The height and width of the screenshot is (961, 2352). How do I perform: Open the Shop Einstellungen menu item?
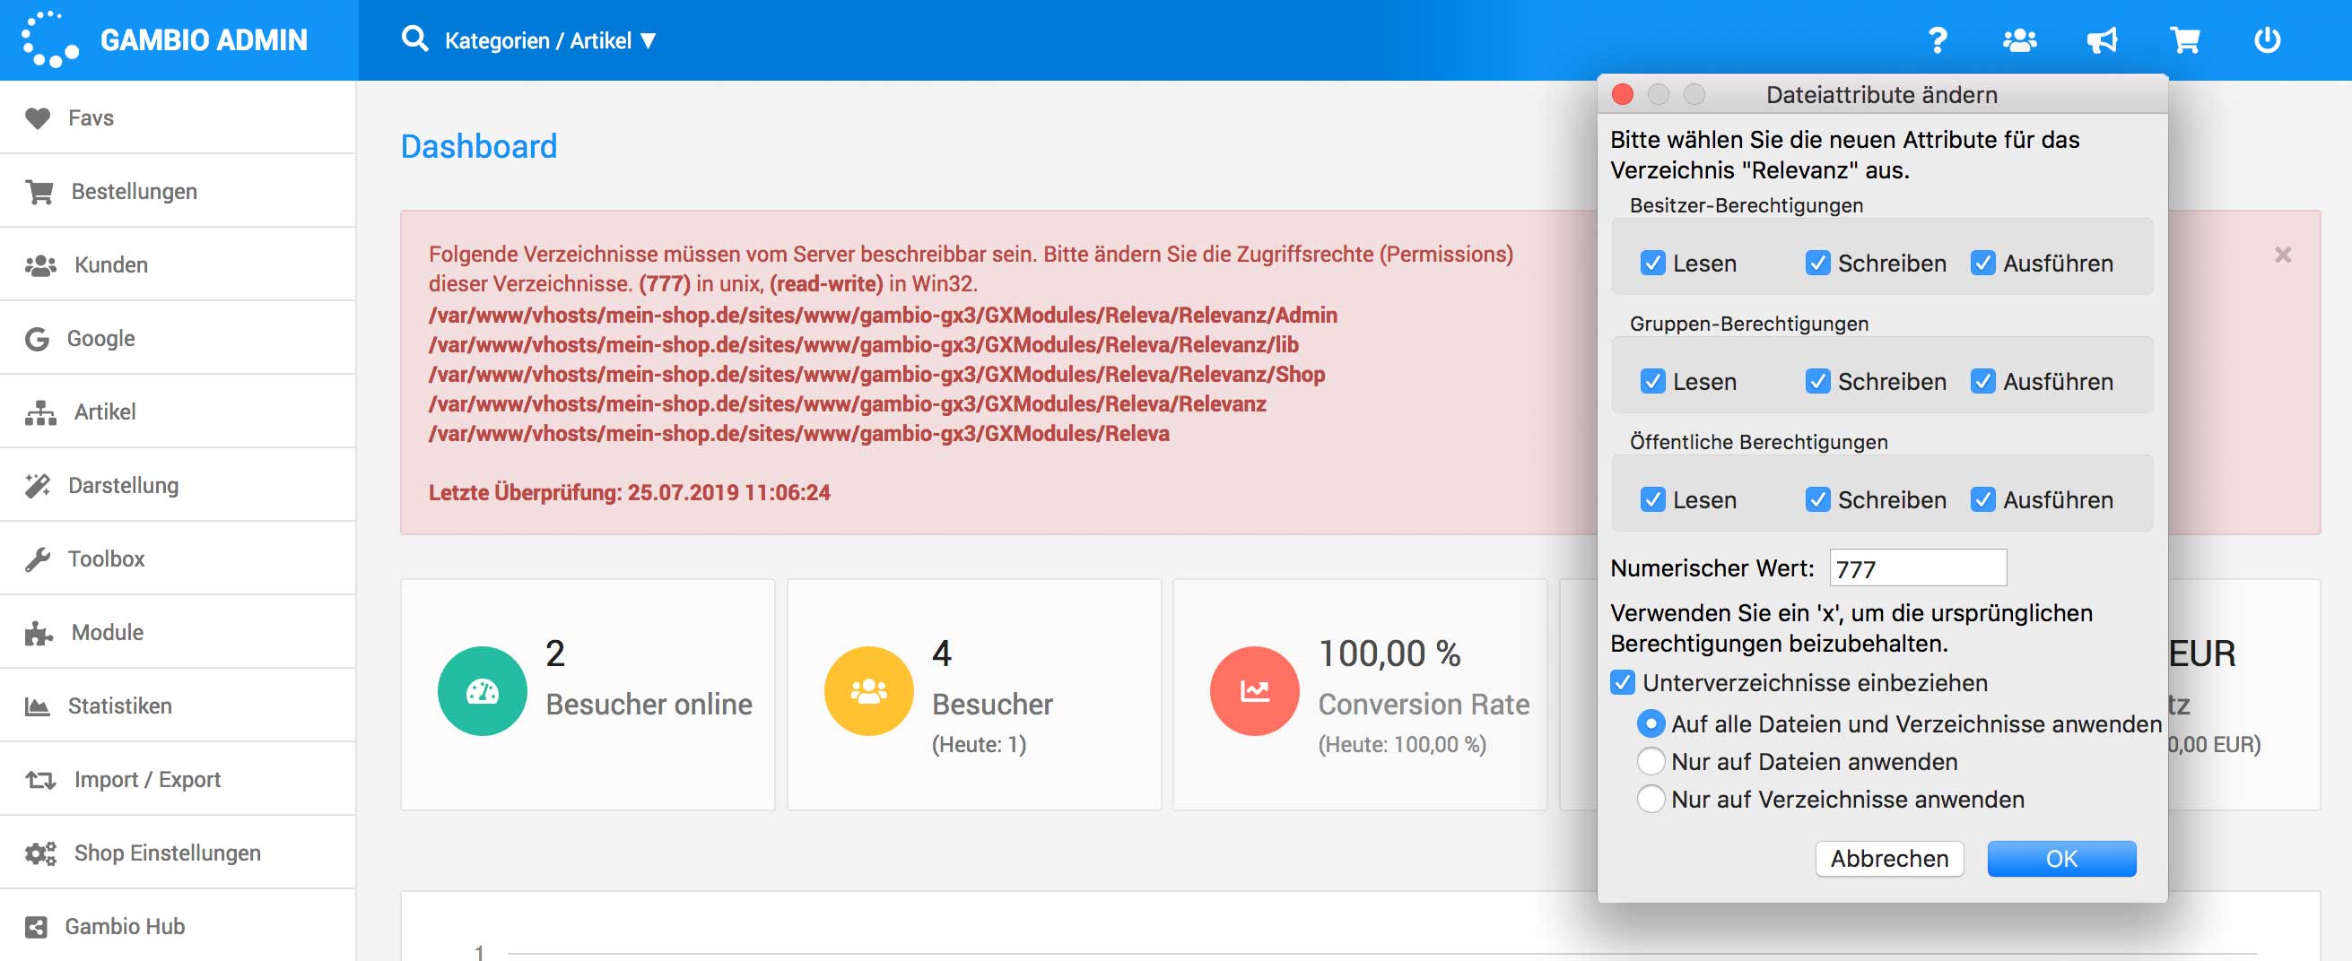point(178,854)
